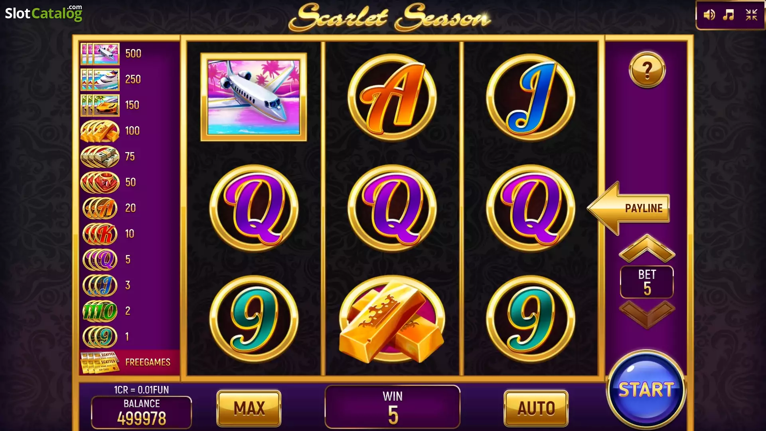Toggle background music with the note icon
766x431 pixels.
coord(729,15)
